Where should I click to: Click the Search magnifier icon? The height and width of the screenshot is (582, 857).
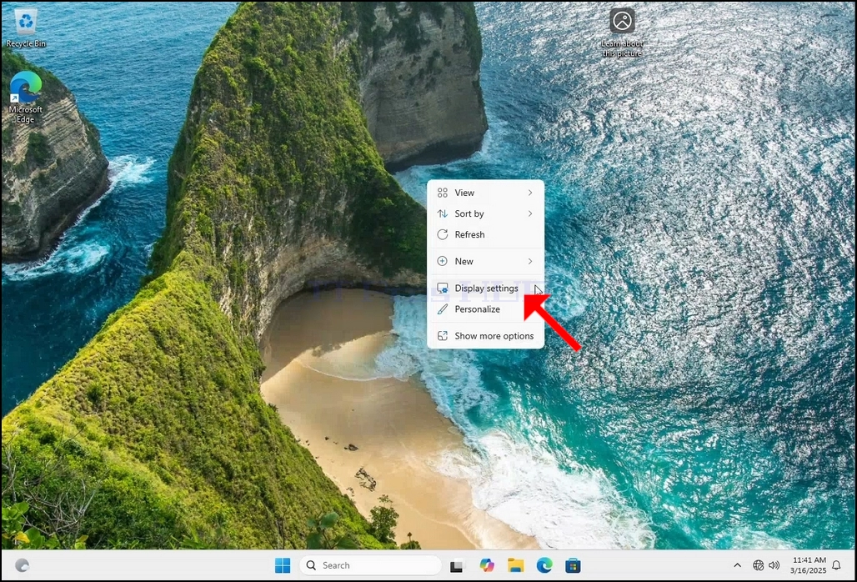point(311,565)
